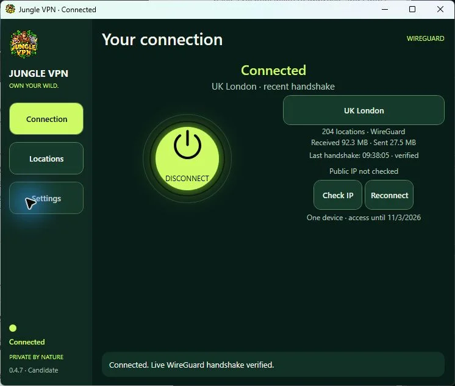Click the green Disconnect power button
This screenshot has width=455, height=386.
pos(187,159)
